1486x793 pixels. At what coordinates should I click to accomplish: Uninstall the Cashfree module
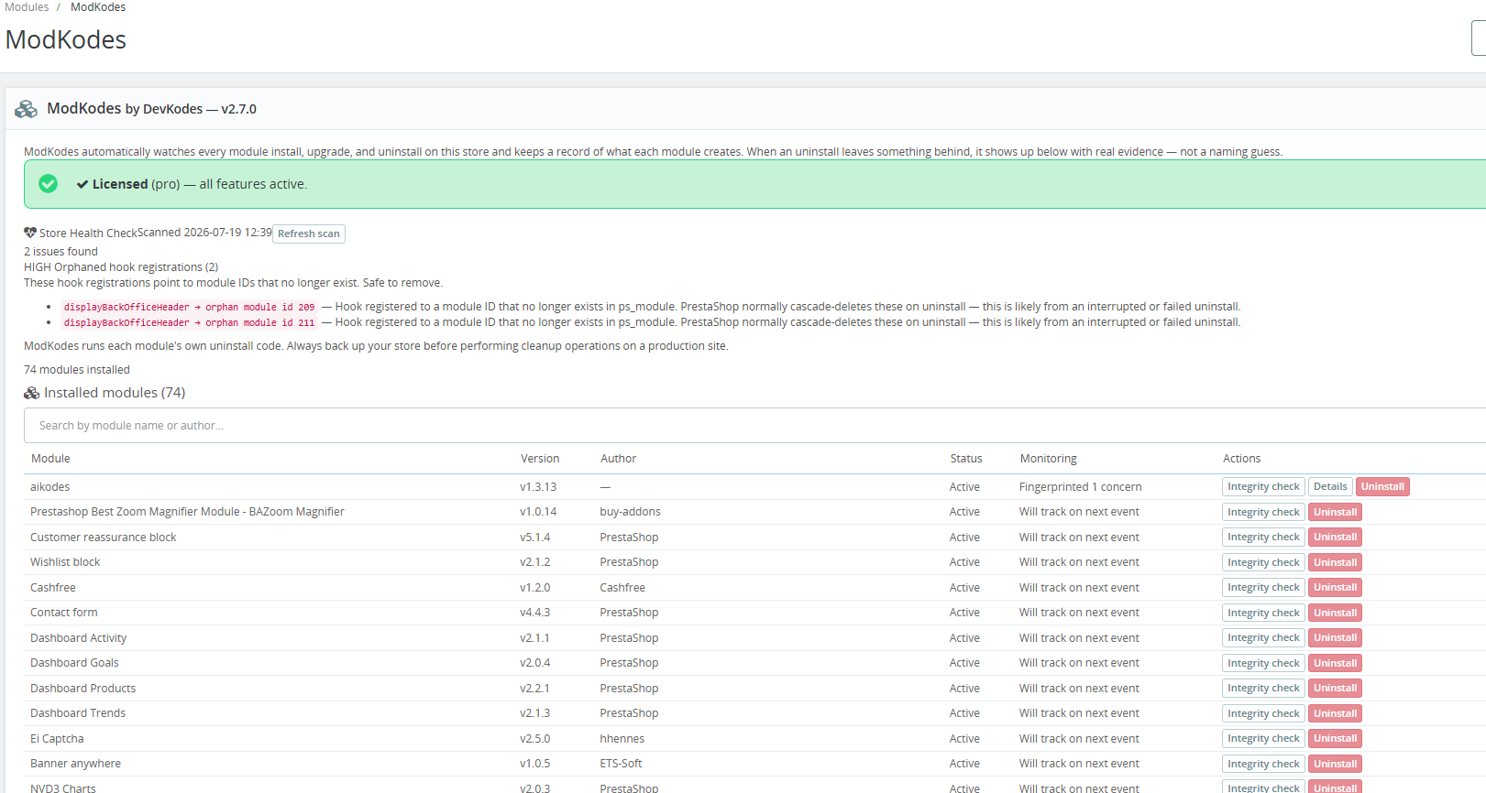coord(1335,588)
